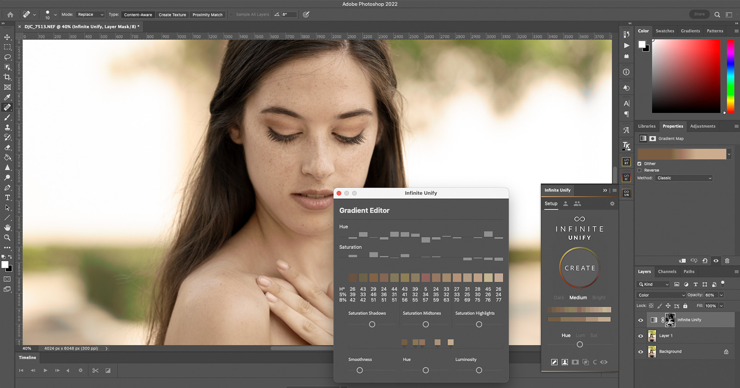
Task: Select the Hand tool
Action: [x=7, y=227]
